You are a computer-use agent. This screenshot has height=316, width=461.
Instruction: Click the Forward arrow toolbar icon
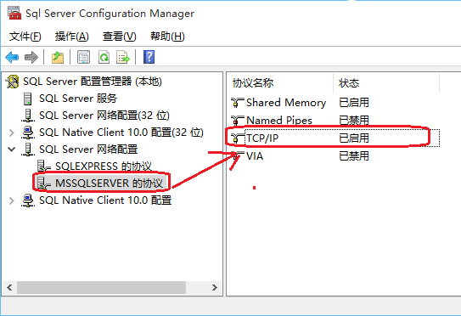pos(31,57)
